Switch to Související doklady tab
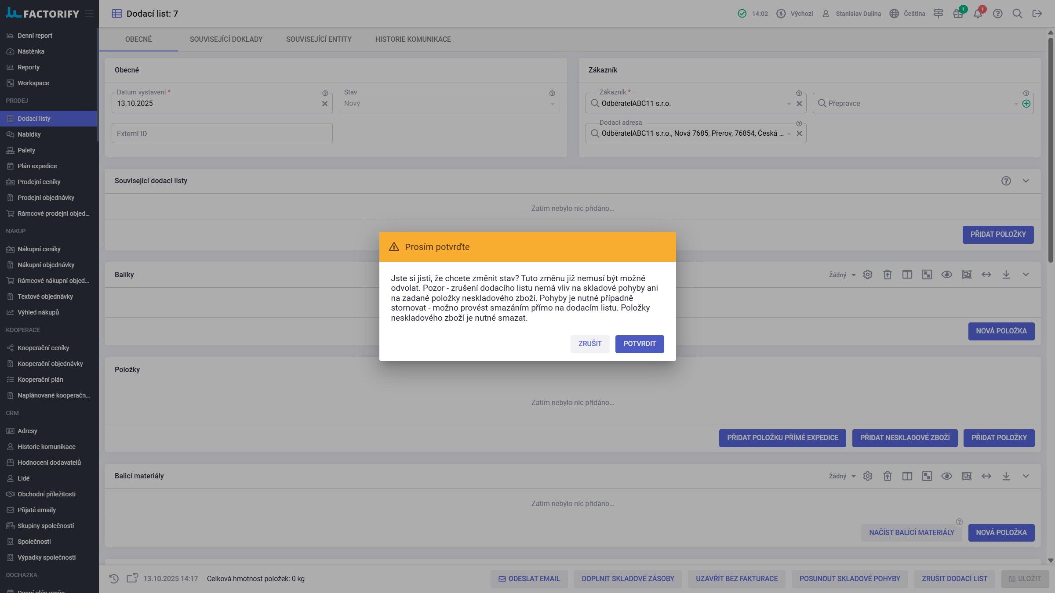 point(226,39)
